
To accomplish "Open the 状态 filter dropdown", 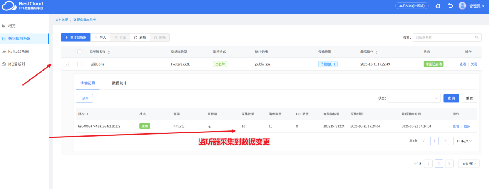I will coord(414,98).
